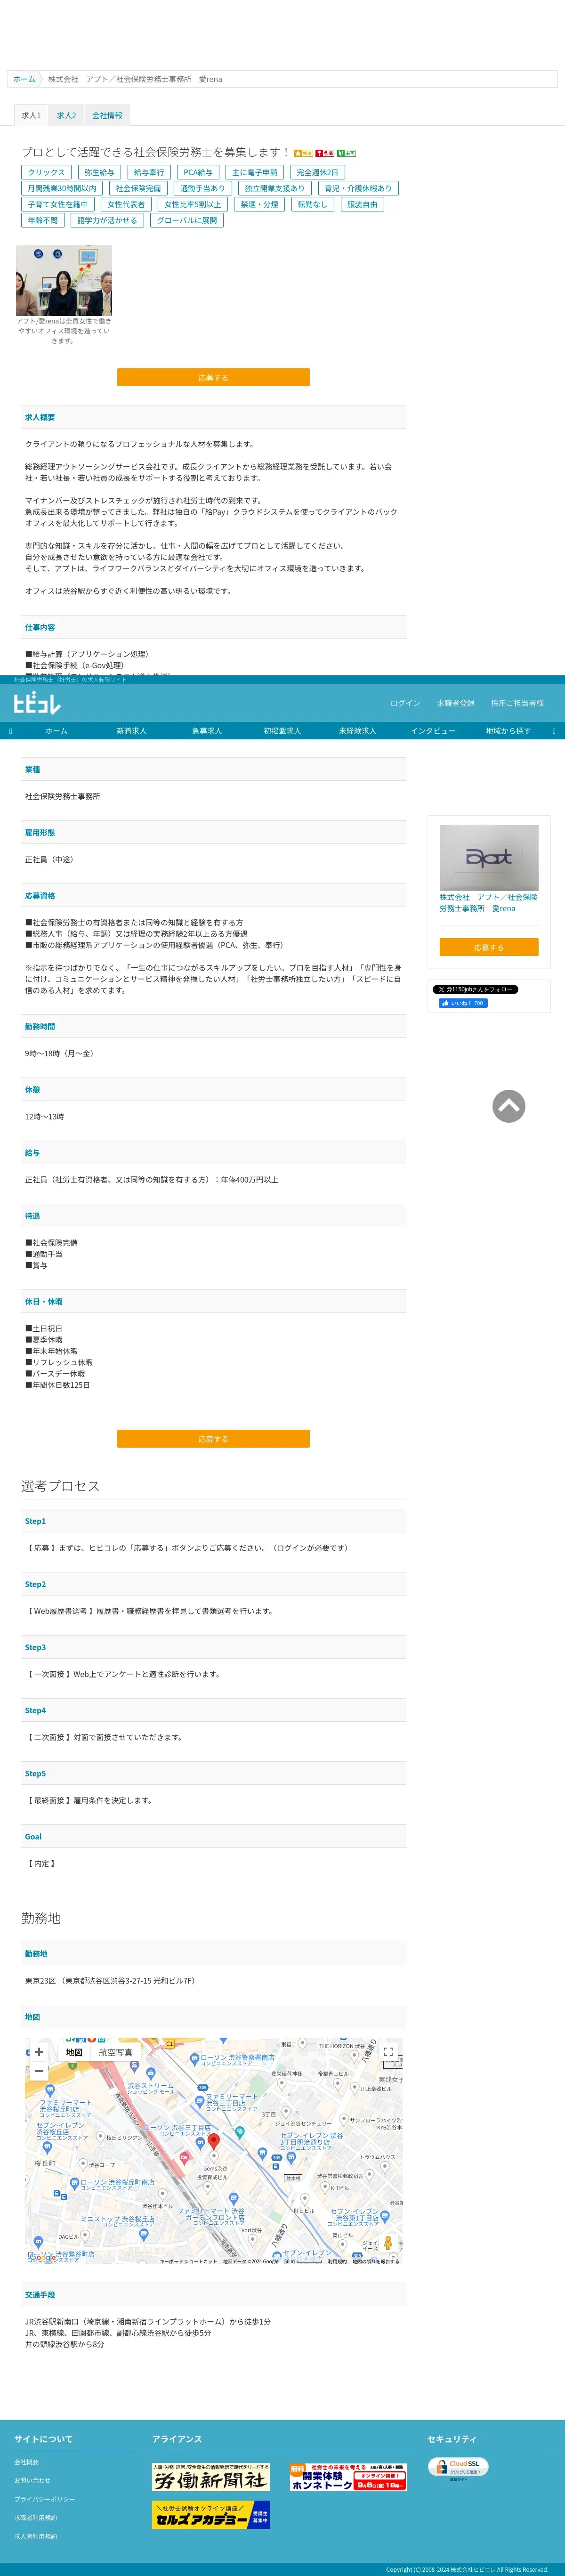Open 地域から探す in the nav bar
This screenshot has width=565, height=2576.
click(508, 731)
